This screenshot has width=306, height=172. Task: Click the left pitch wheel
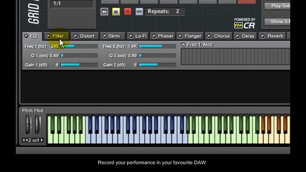(x=28, y=125)
